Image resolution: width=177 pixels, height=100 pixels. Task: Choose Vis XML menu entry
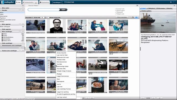(59, 64)
